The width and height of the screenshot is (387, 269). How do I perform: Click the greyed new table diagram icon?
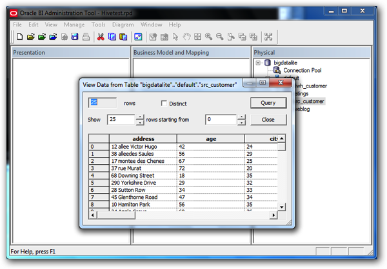coord(153,37)
